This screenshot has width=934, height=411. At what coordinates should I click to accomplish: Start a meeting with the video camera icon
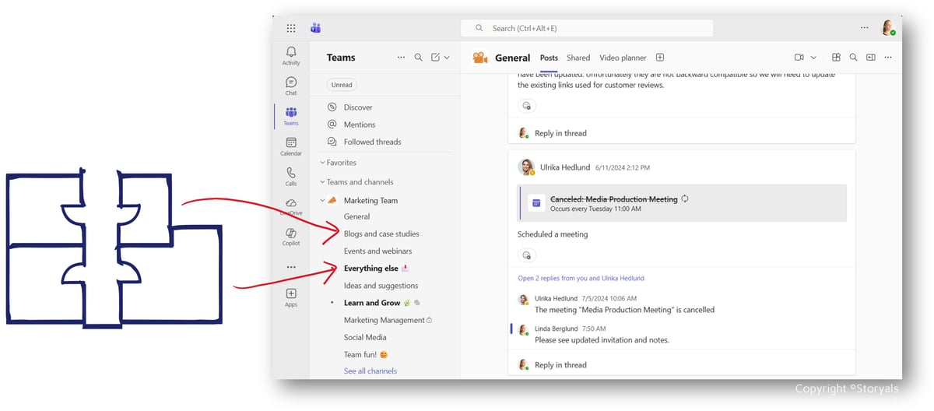coord(799,58)
